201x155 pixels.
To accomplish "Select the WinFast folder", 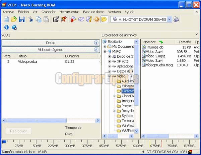I will [128, 125].
